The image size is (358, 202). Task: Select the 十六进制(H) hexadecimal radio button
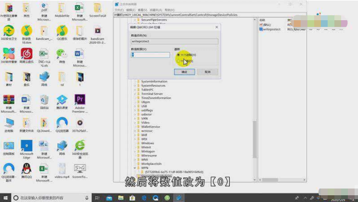pyautogui.click(x=178, y=55)
